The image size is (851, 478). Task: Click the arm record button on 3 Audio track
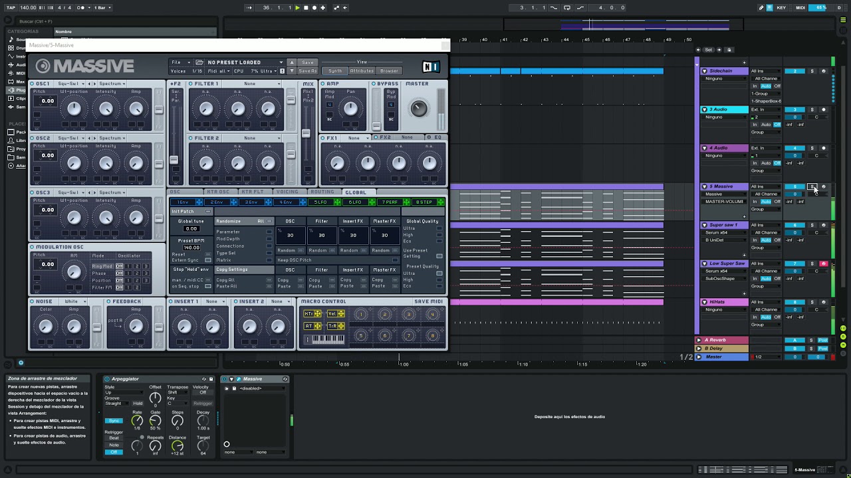click(824, 110)
